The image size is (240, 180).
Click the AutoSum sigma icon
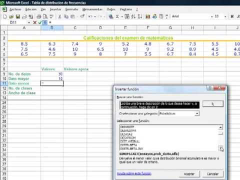[117, 16]
